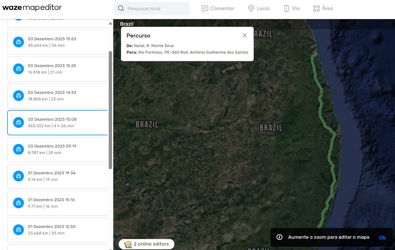Dismiss the zoom notice with Ok
This screenshot has height=250, width=395.
point(382,237)
